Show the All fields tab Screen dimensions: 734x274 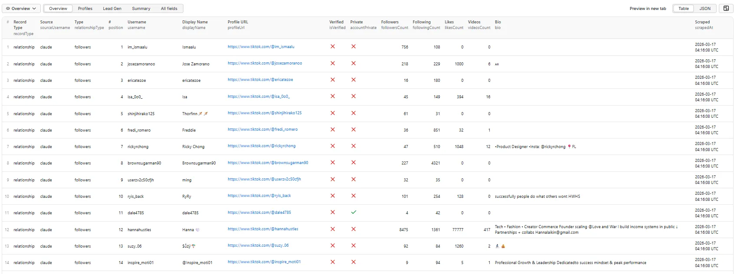(x=169, y=8)
